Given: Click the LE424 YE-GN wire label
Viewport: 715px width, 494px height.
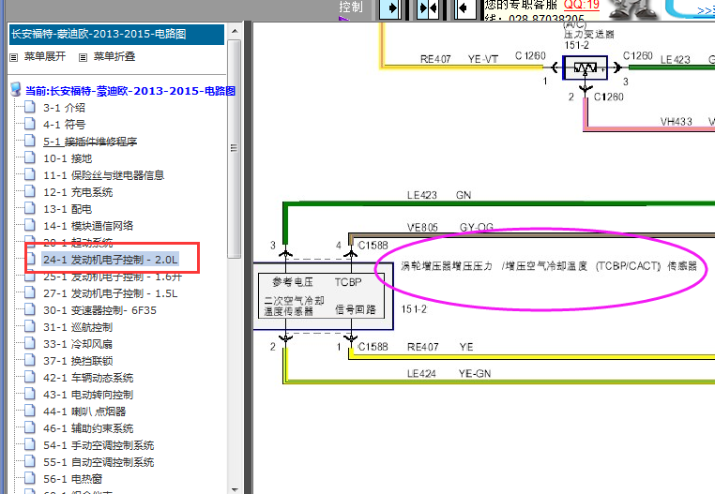Looking at the screenshot, I should [449, 374].
